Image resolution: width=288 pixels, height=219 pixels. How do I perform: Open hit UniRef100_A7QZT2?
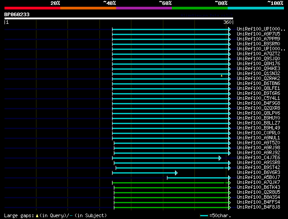click(x=258, y=54)
